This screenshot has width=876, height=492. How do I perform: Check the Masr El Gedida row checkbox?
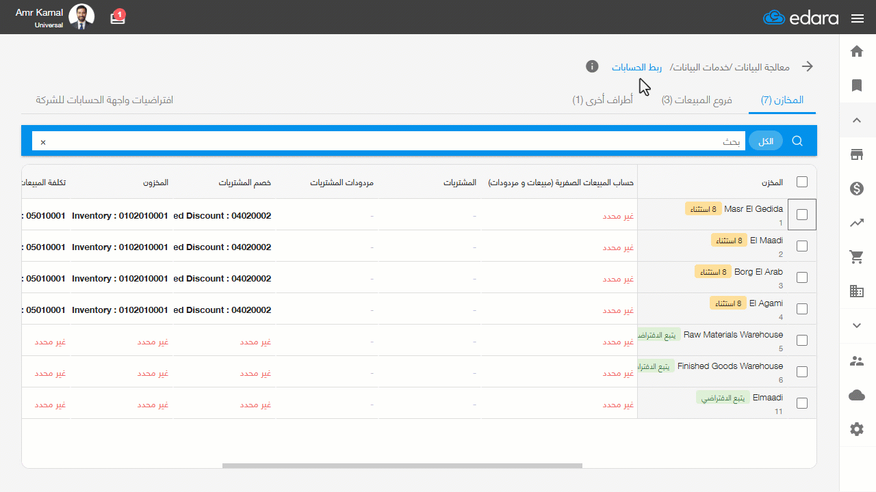pos(802,215)
